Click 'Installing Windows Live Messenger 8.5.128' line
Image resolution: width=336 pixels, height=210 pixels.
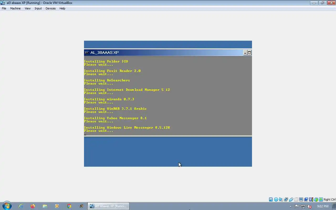[127, 128]
